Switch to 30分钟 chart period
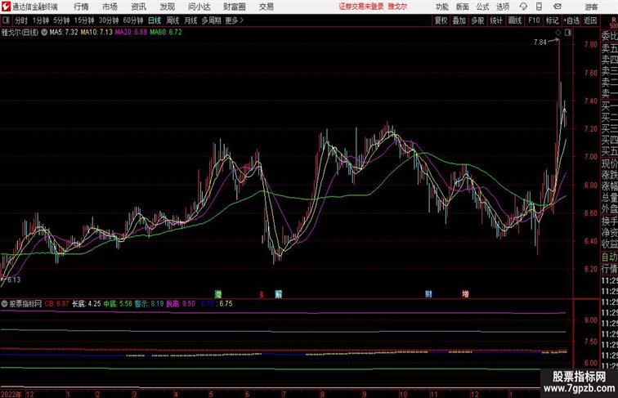Image resolution: width=618 pixels, height=398 pixels. tap(109, 20)
